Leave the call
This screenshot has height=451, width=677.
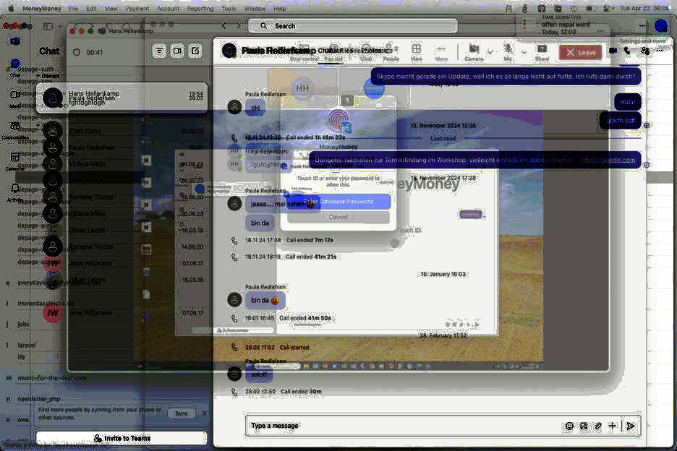coord(581,52)
